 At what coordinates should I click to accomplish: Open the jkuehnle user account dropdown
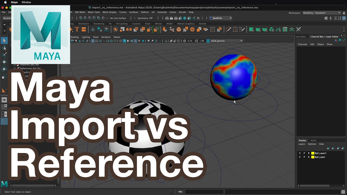(x=221, y=18)
